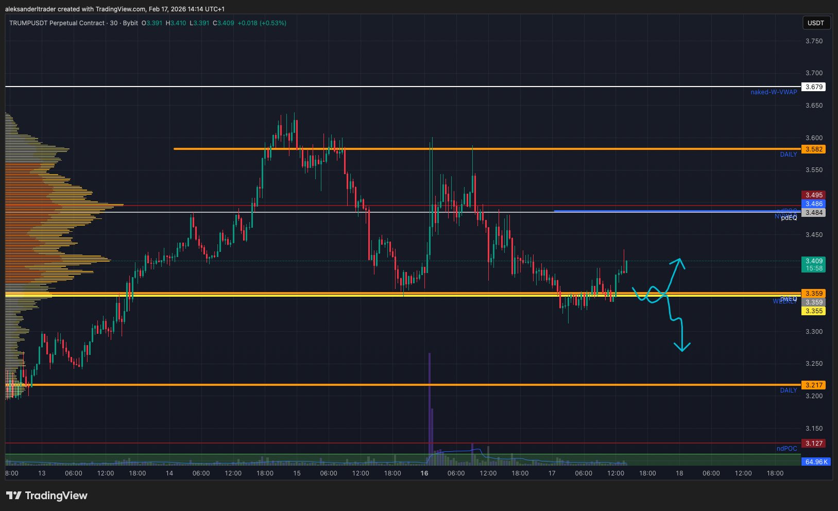
Task: Open the USDT currency selector
Action: [x=815, y=23]
